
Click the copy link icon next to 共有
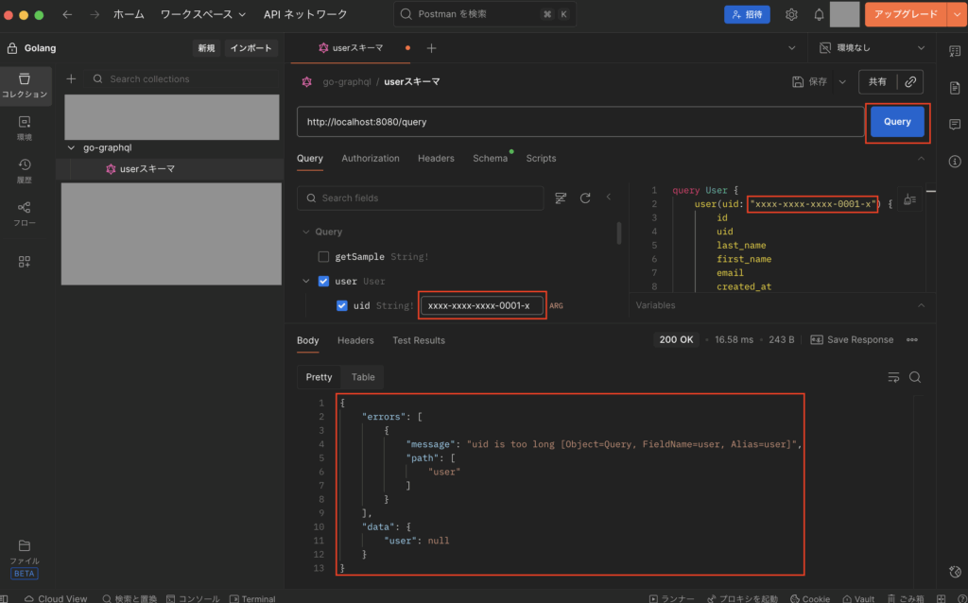point(909,82)
